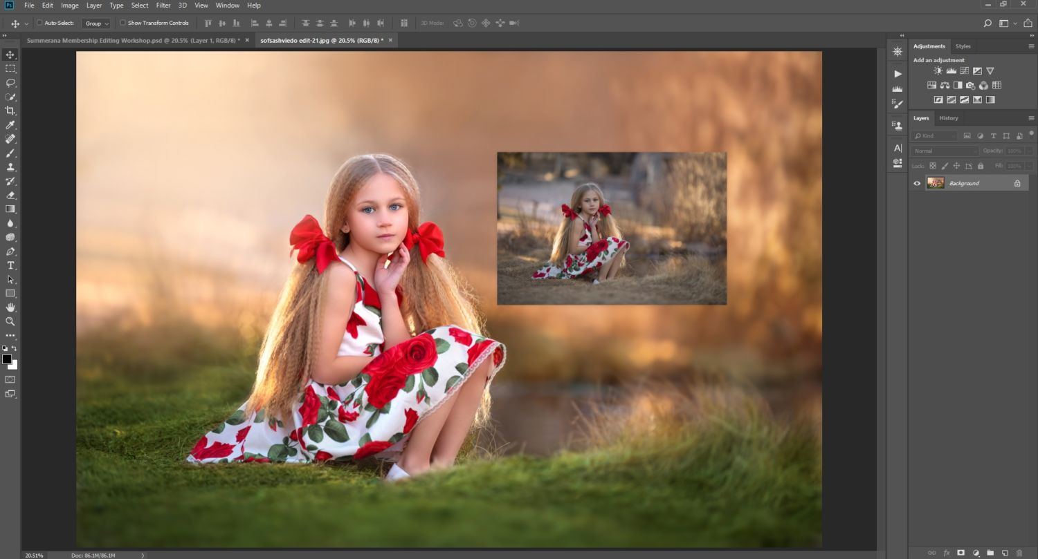Add a Channel Mixer adjustment

983,85
